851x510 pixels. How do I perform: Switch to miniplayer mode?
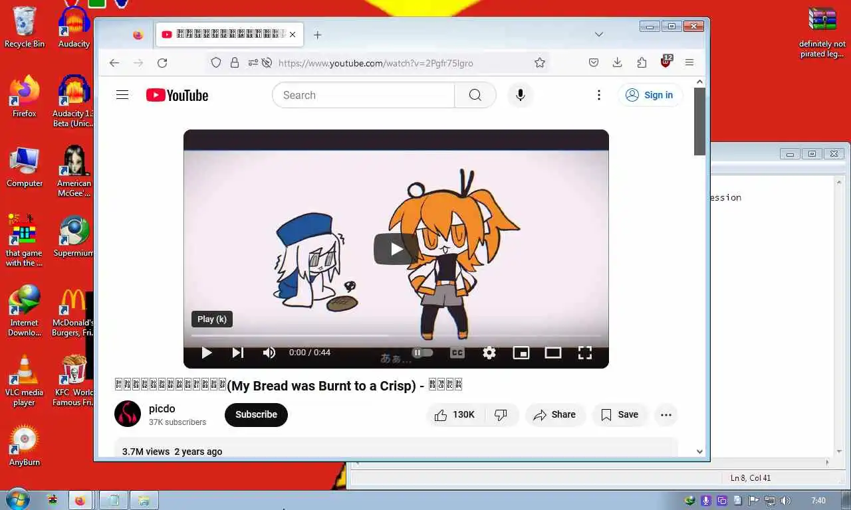click(521, 353)
